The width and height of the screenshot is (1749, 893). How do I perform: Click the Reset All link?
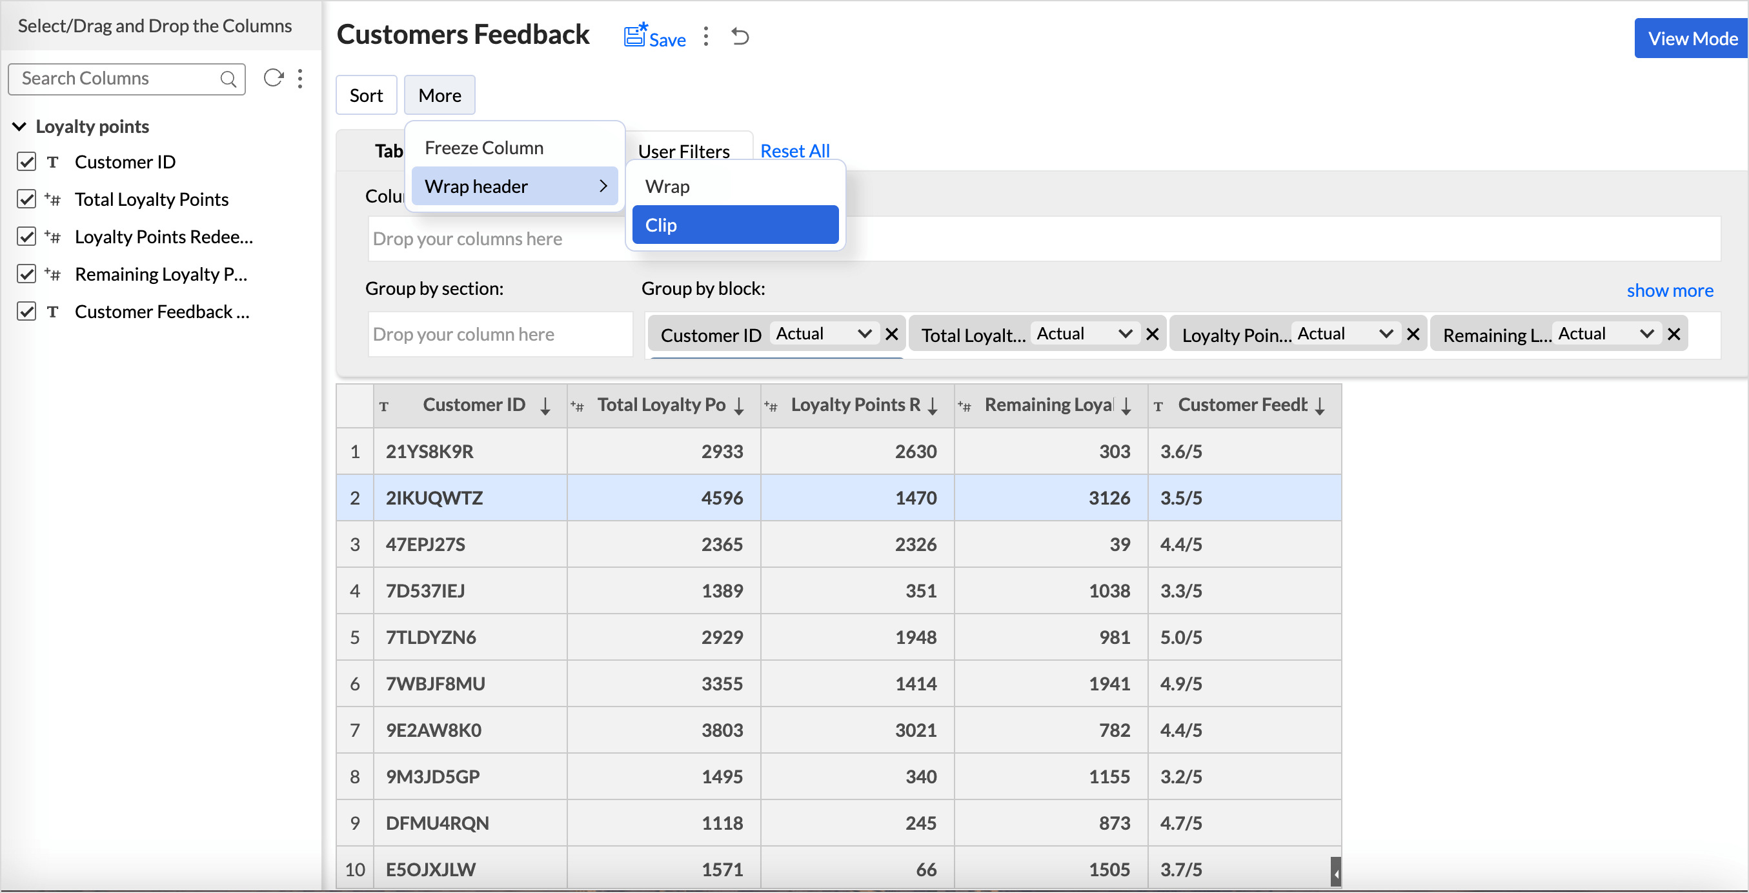(794, 150)
